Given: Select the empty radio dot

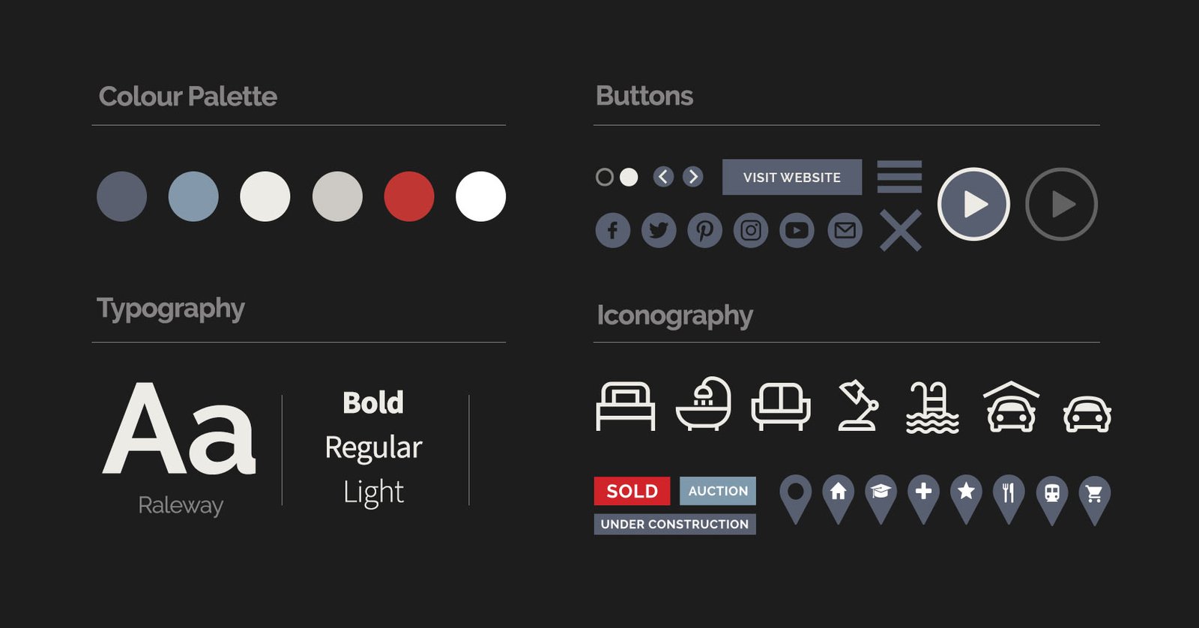Looking at the screenshot, I should (604, 177).
